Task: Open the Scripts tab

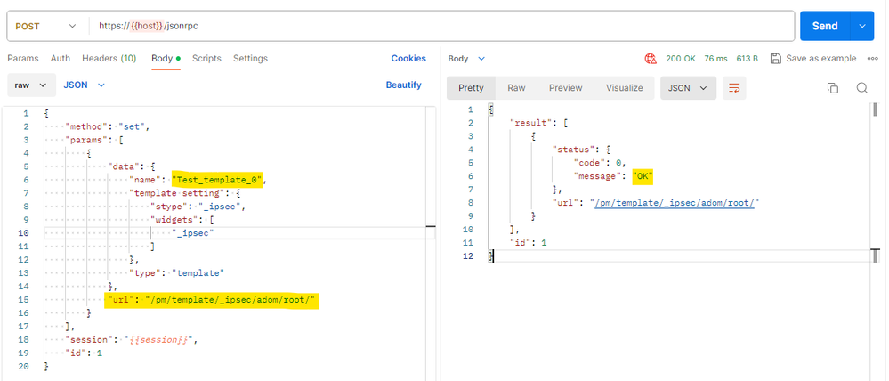Action: click(x=206, y=59)
